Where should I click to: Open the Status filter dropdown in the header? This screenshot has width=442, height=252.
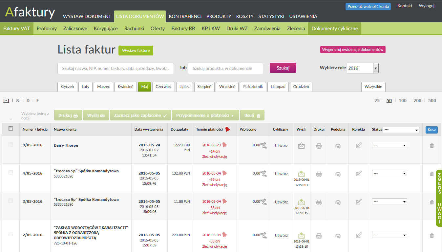[401, 130]
